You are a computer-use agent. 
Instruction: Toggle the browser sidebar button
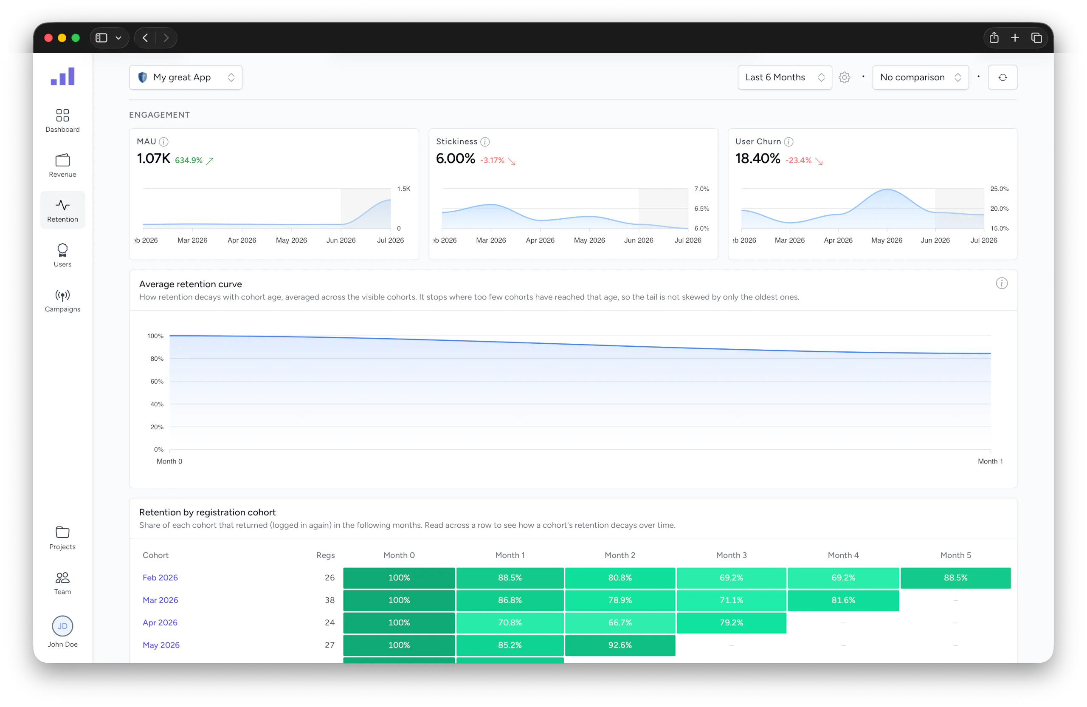101,38
